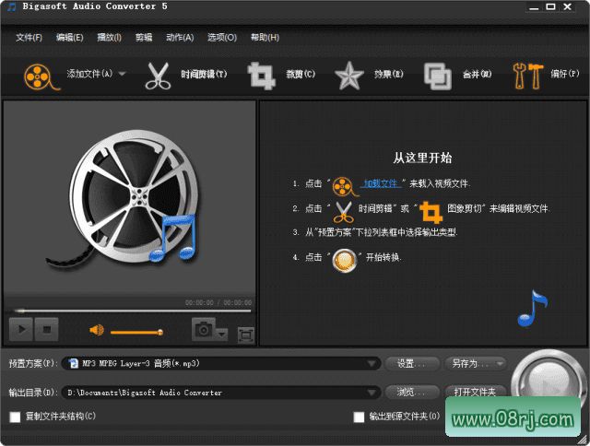The image size is (590, 446).
Task: Open the 帮助(H) menu
Action: click(x=265, y=38)
